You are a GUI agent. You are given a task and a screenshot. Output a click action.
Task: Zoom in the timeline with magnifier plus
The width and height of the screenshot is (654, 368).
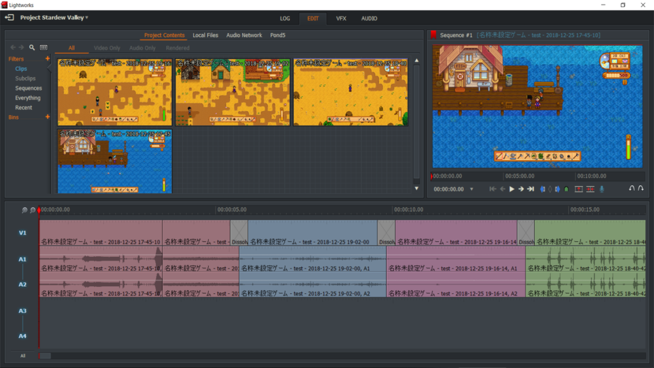pos(25,210)
